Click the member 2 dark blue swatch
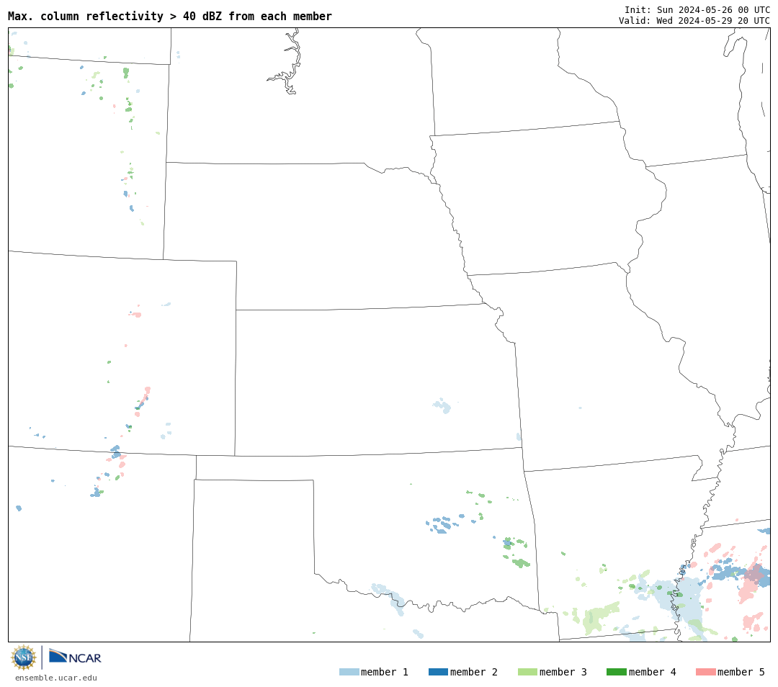The width and height of the screenshot is (778, 687). [x=438, y=672]
